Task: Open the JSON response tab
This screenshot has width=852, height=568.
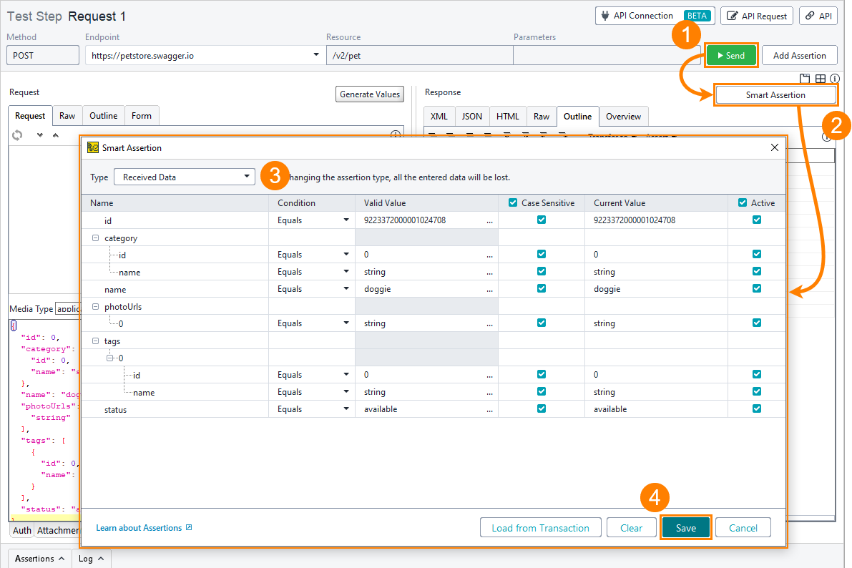Action: tap(472, 117)
